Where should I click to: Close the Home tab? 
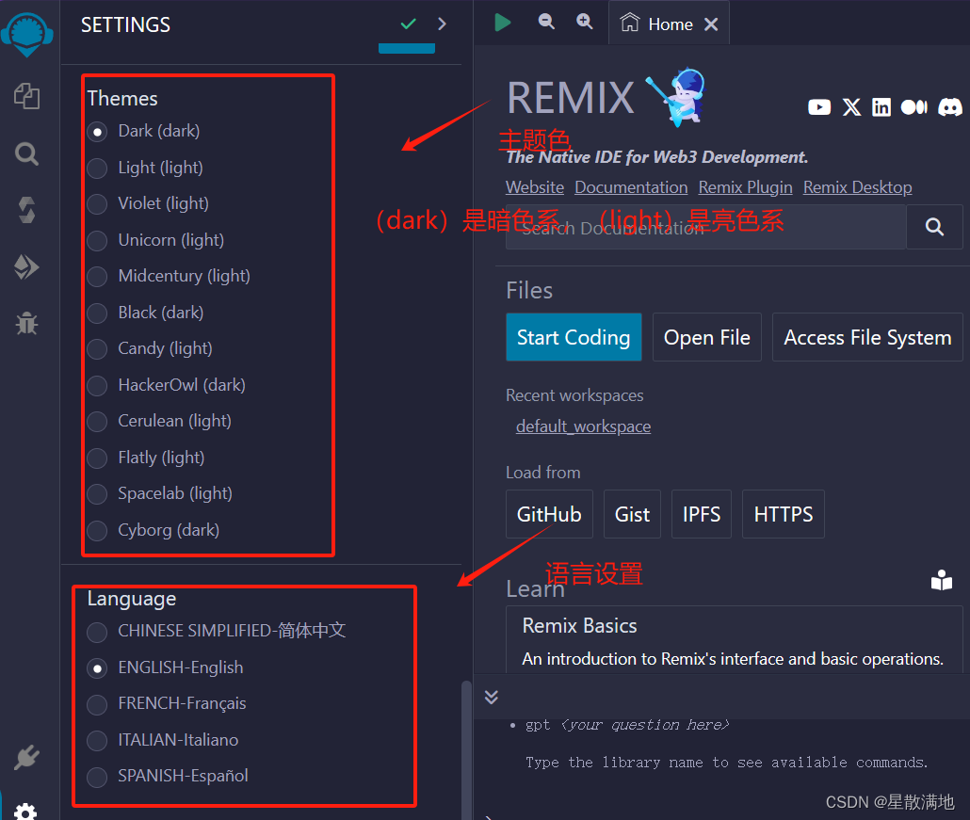(x=711, y=24)
